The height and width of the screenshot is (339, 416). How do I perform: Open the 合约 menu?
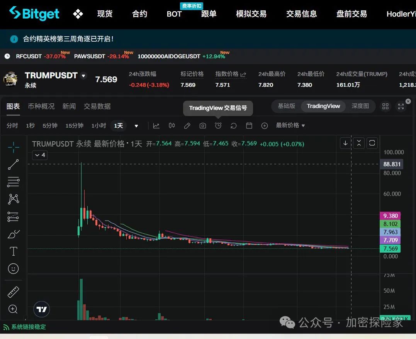pos(139,14)
